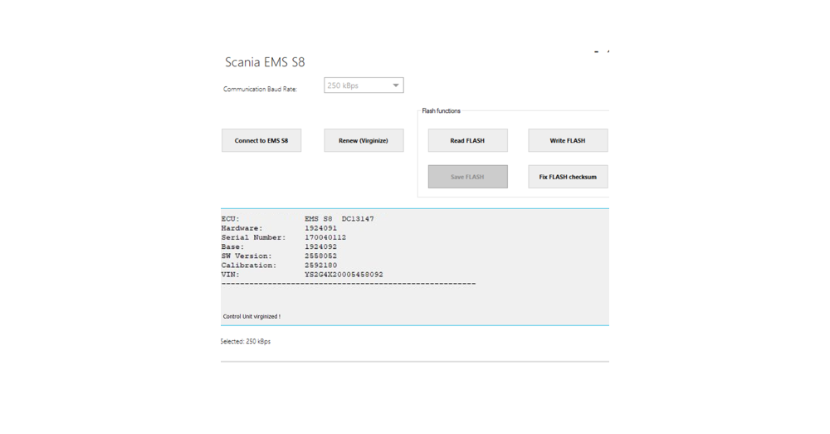Select Hardware value 1924091
830x434 pixels.
(320, 228)
